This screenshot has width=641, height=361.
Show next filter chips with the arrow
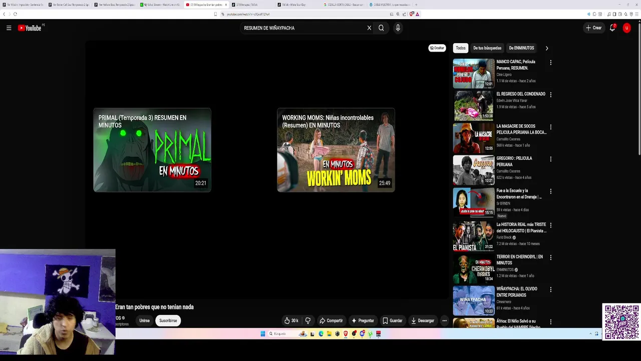546,48
